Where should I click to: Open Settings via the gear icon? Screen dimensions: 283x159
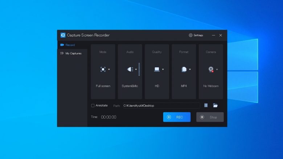pyautogui.click(x=190, y=35)
